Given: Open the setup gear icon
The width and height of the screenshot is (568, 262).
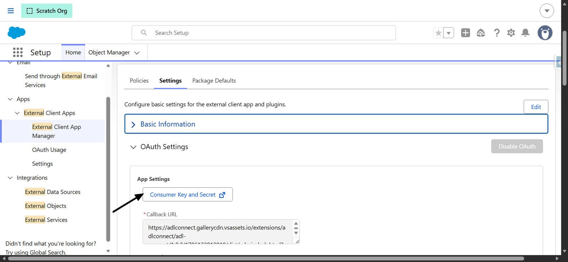Looking at the screenshot, I should click(511, 33).
